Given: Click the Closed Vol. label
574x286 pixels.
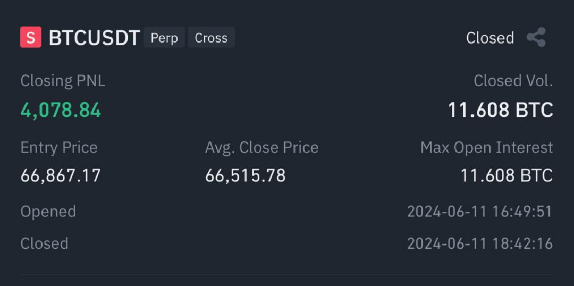Looking at the screenshot, I should coord(513,81).
